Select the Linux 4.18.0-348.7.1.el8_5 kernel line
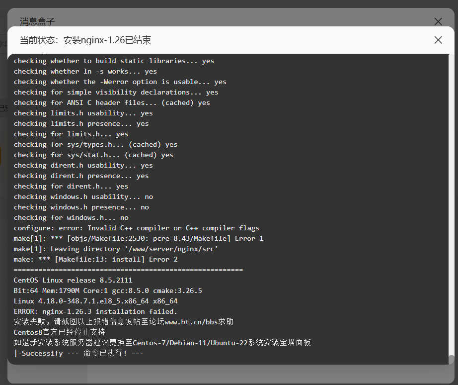The image size is (458, 385). [x=95, y=301]
